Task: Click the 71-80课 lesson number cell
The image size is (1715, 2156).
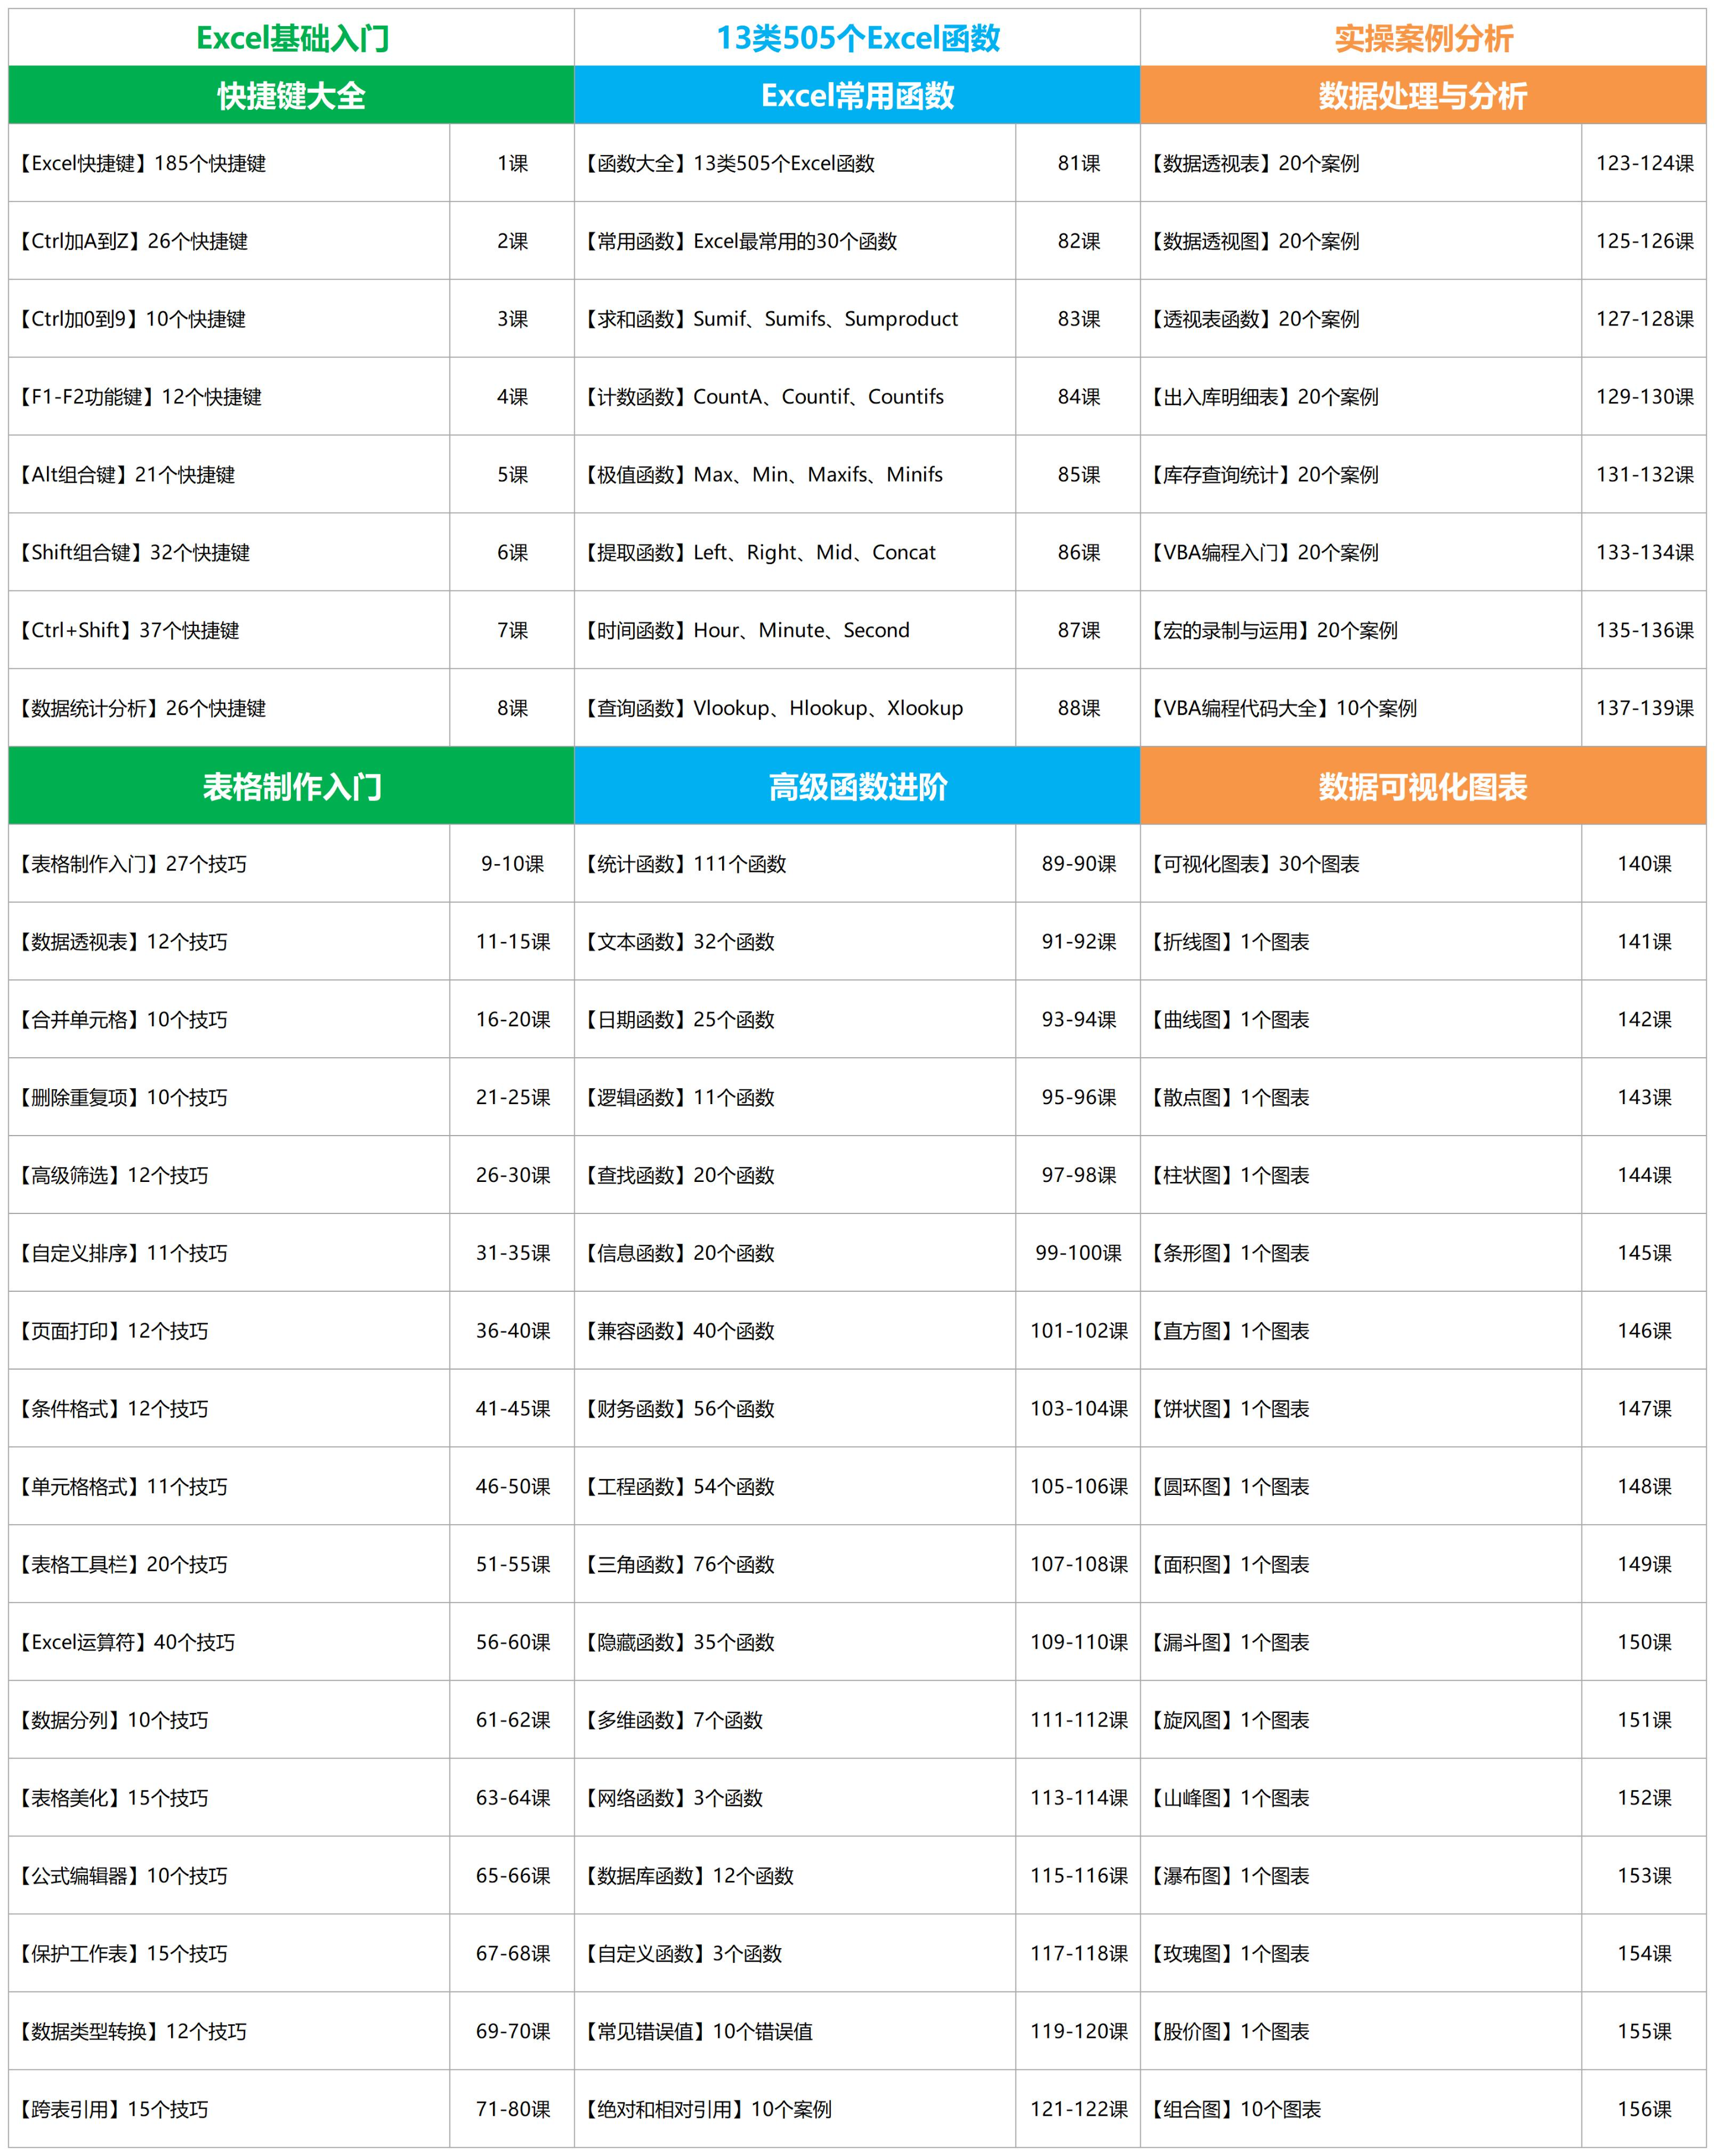Action: click(512, 2109)
